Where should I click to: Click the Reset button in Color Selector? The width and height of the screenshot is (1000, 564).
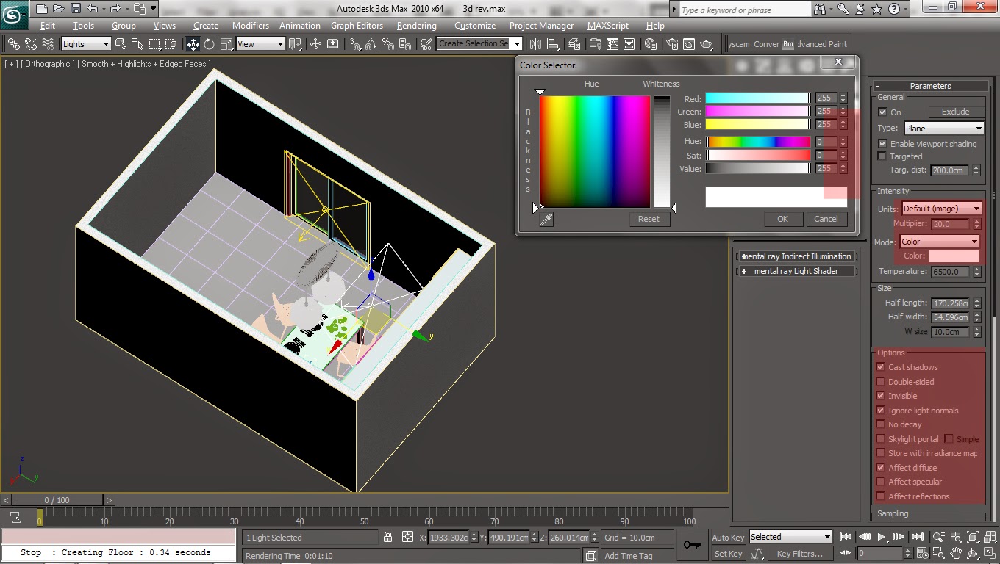pos(649,219)
